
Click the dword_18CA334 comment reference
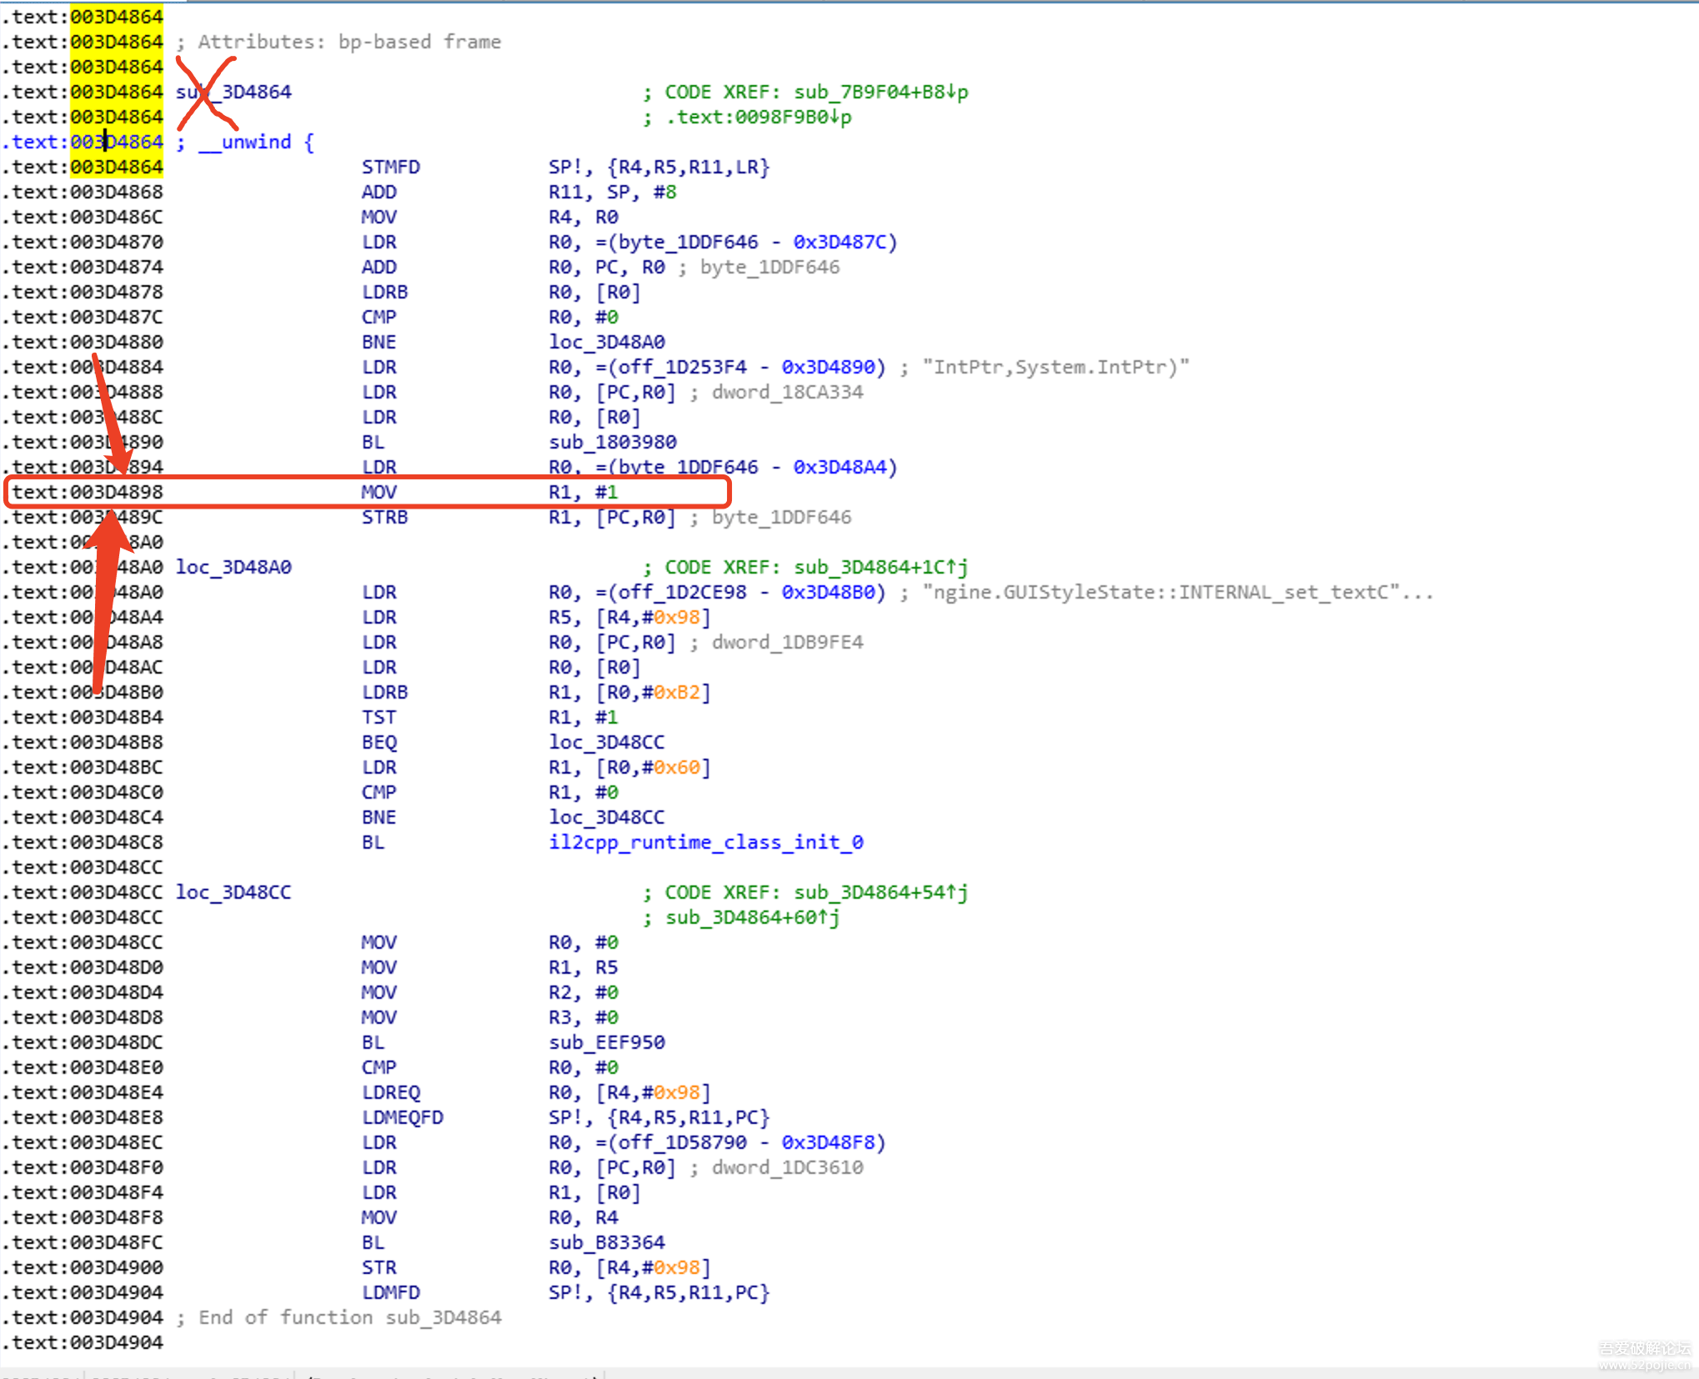pos(786,392)
